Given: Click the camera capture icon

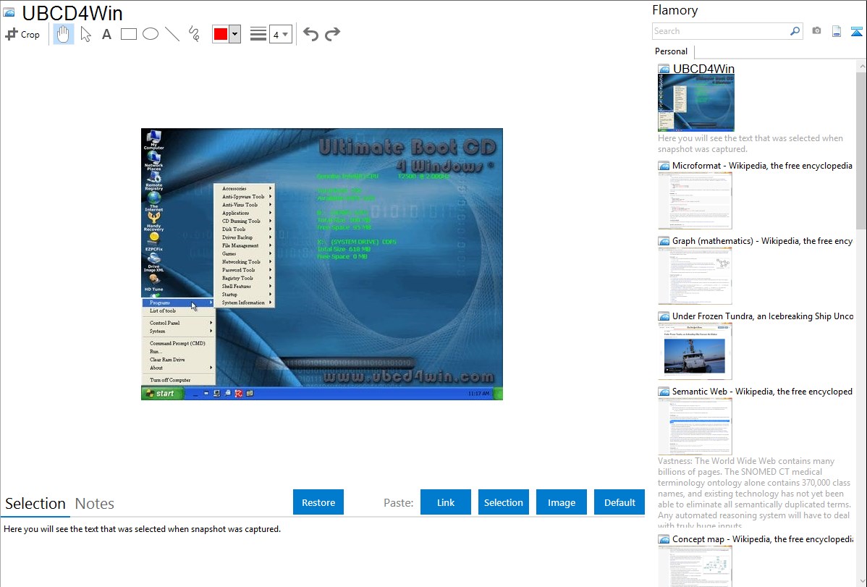Looking at the screenshot, I should 816,31.
